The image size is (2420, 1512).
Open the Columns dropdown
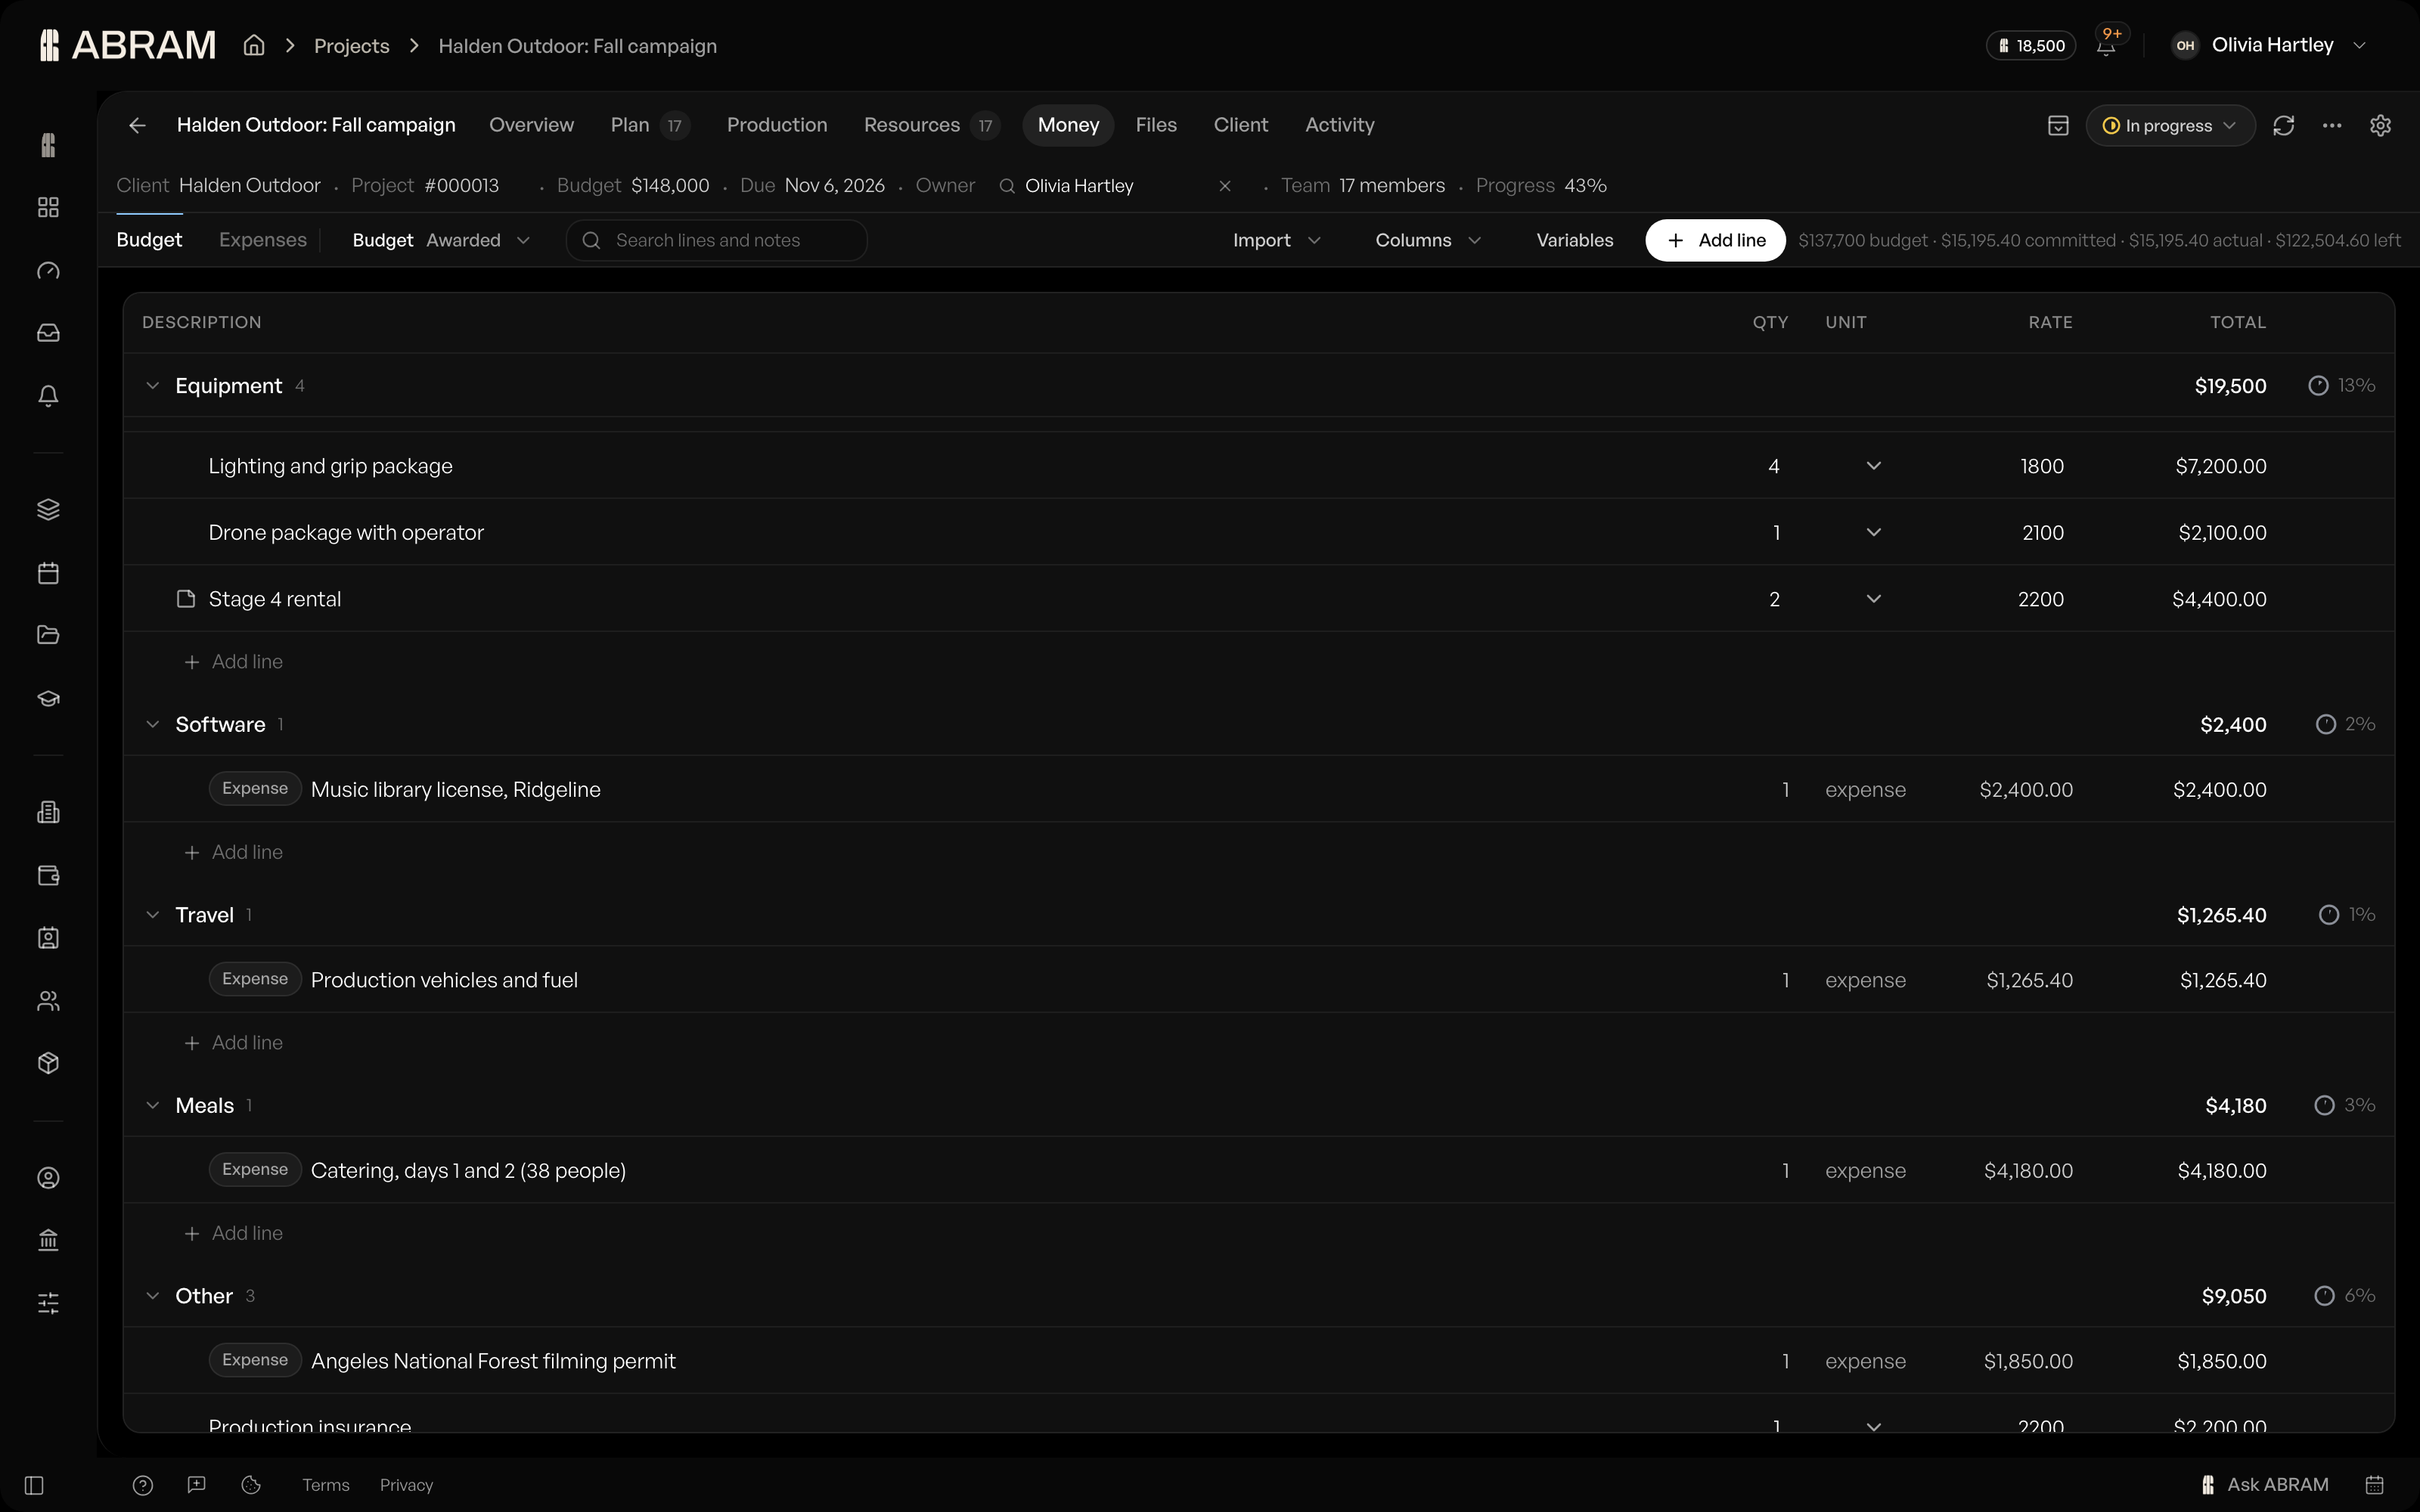(x=1428, y=240)
